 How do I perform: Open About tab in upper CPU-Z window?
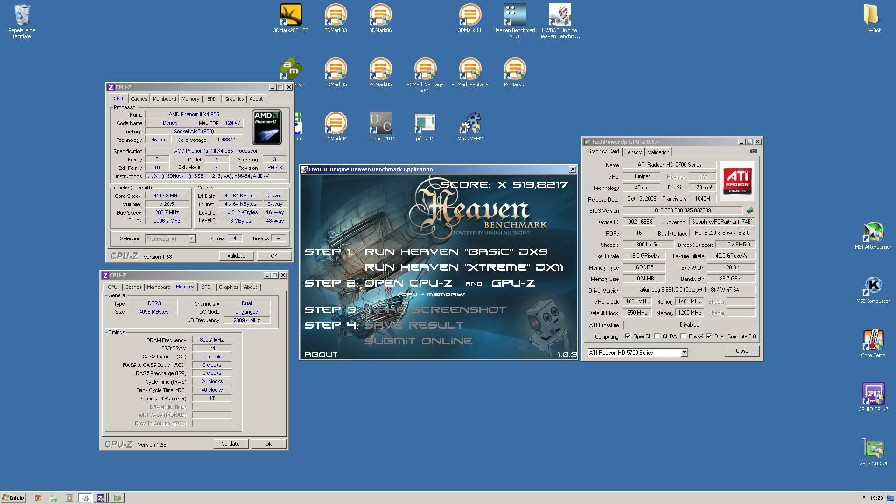coord(256,99)
